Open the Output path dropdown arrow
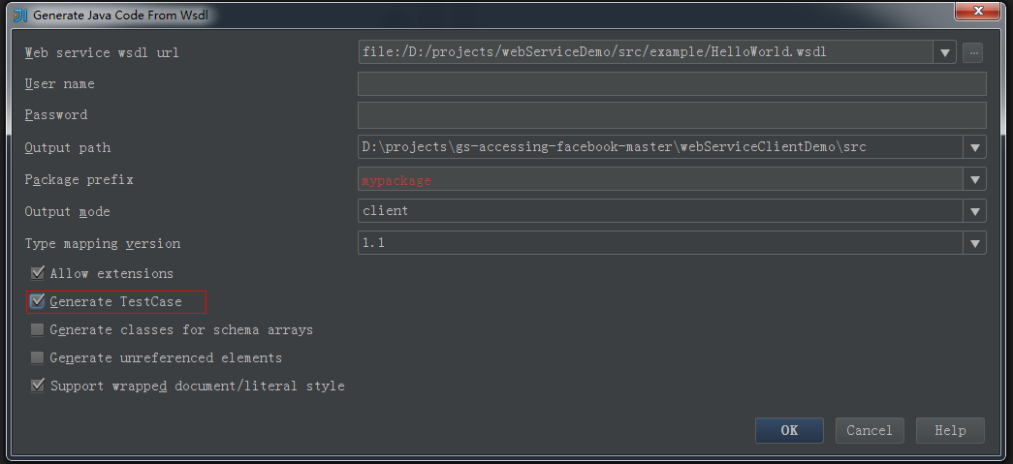Viewport: 1013px width, 464px height. pos(974,147)
